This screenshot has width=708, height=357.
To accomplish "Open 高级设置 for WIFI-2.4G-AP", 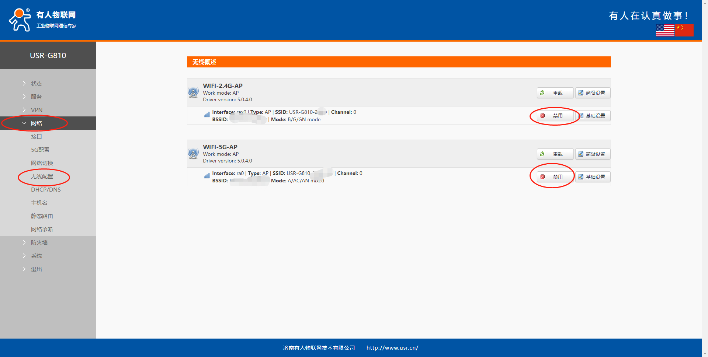I will point(593,93).
